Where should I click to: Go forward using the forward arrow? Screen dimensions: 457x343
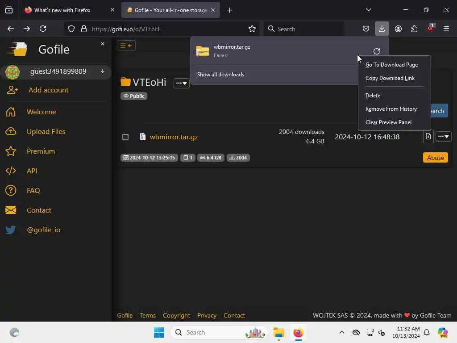tap(26, 29)
